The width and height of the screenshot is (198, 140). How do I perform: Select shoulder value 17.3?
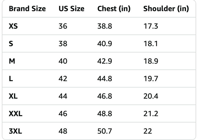coord(151,26)
